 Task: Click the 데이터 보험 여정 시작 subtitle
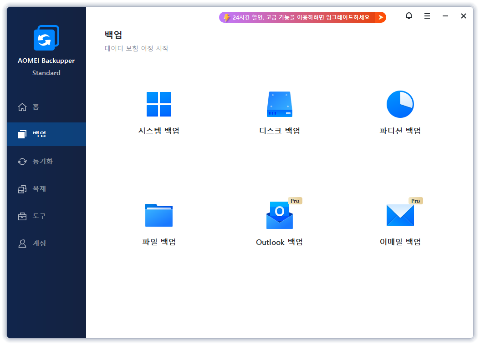pyautogui.click(x=137, y=48)
